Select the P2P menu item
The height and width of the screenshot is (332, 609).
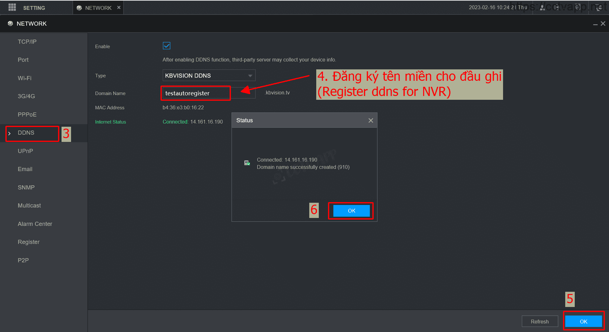pos(23,260)
